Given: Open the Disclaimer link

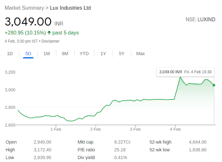Looking at the screenshot, I should (x=50, y=41).
